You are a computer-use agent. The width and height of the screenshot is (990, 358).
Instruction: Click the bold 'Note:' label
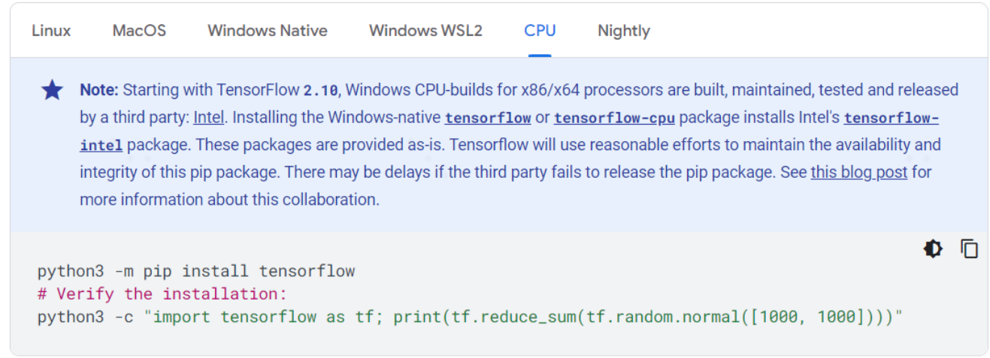(x=99, y=90)
